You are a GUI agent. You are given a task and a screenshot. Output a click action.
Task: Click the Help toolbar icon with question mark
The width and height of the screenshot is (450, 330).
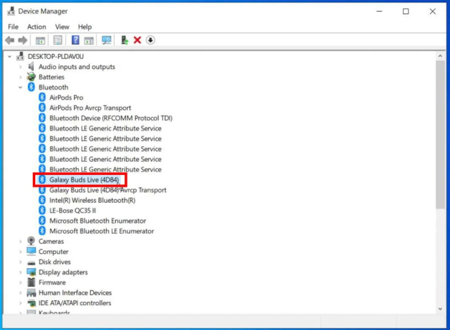[x=76, y=40]
